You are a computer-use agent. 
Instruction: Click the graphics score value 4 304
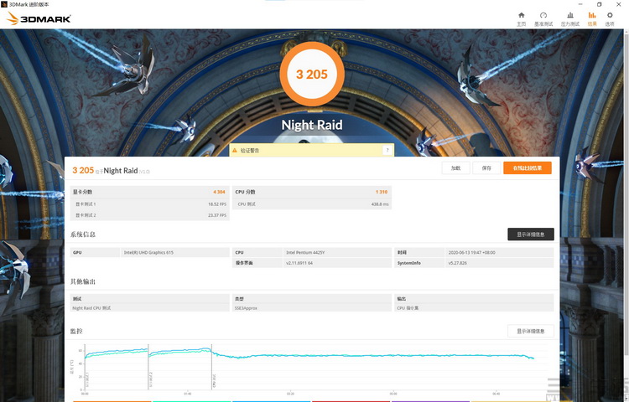[219, 192]
